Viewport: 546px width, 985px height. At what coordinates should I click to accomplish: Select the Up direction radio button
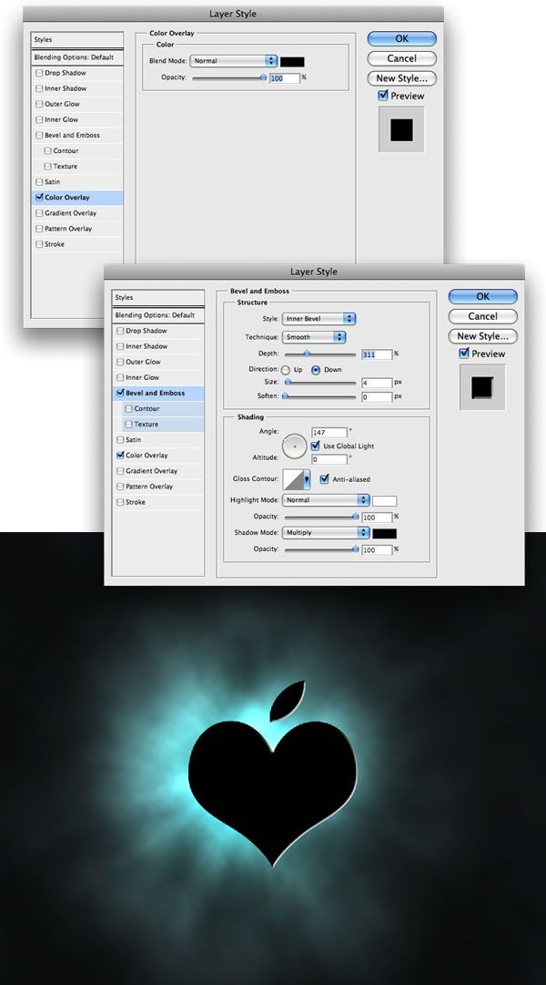point(286,370)
